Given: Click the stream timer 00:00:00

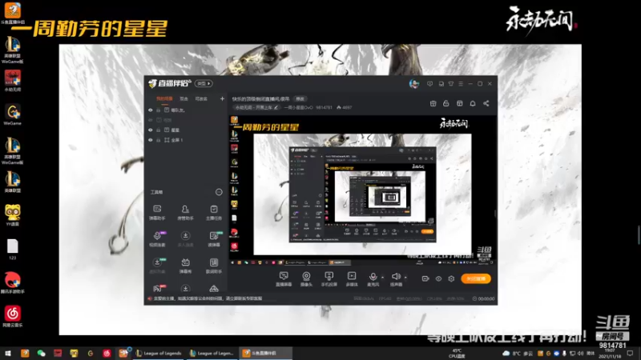Looking at the screenshot, I should click(484, 298).
